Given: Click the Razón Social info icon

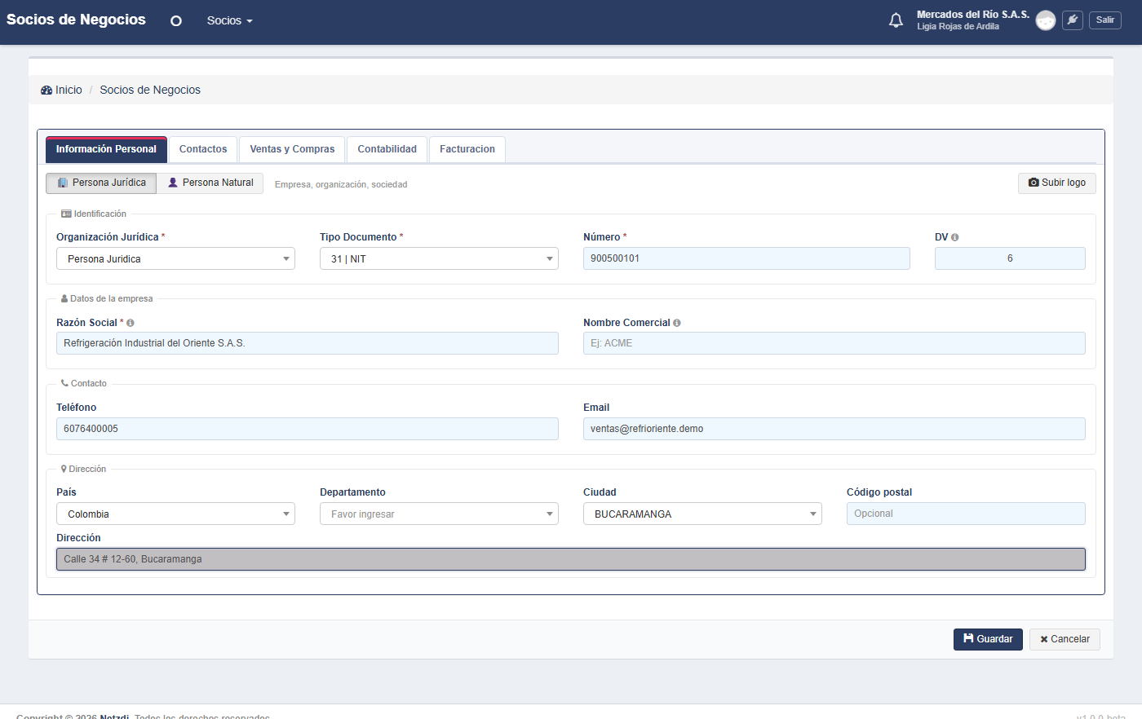Looking at the screenshot, I should pos(131,323).
